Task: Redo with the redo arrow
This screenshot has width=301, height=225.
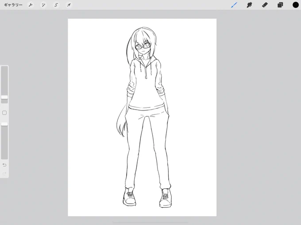Action: click(4, 174)
